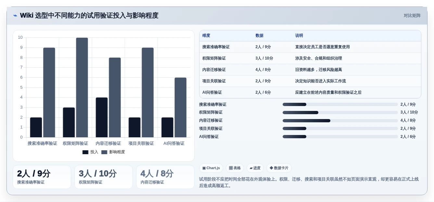Click the Chart.js tag chip
The width and height of the screenshot is (434, 202).
click(211, 168)
